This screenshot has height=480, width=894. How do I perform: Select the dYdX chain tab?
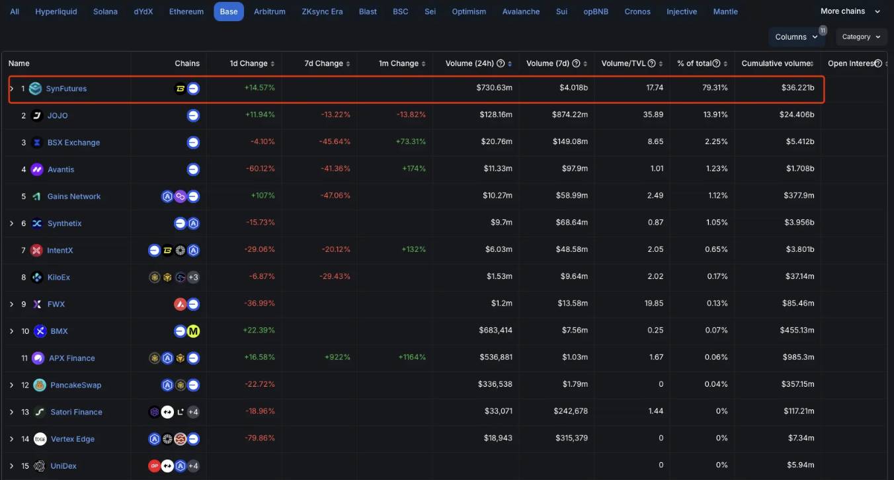(x=143, y=12)
